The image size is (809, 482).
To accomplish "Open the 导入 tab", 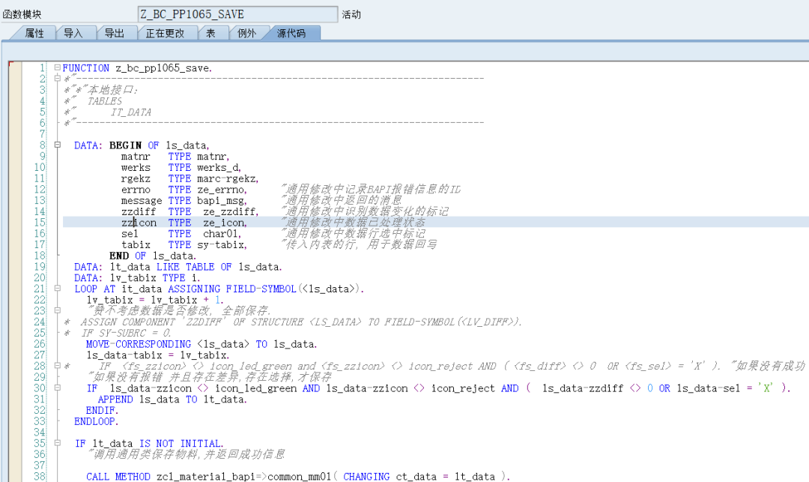I will 73,34.
